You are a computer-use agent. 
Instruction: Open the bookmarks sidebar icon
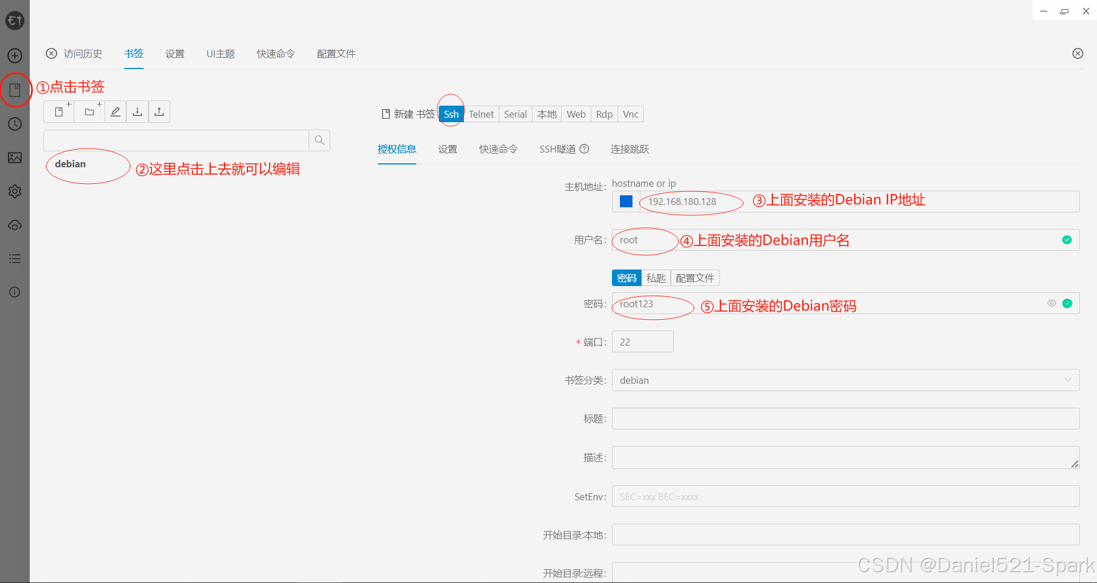click(x=15, y=90)
